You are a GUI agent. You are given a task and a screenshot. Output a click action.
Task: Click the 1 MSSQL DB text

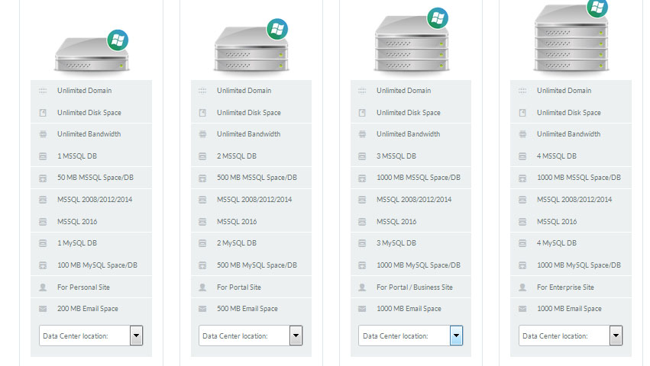point(77,156)
